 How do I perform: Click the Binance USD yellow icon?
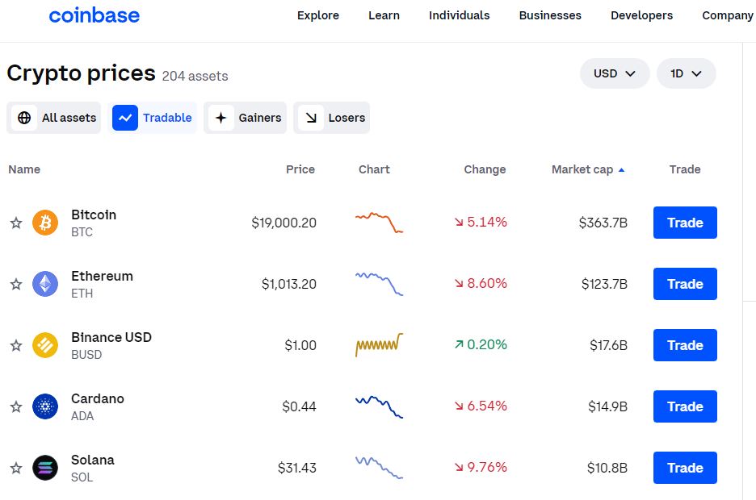(x=45, y=345)
